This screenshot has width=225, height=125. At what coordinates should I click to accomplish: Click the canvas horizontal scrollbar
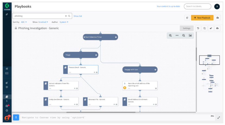[101, 112]
